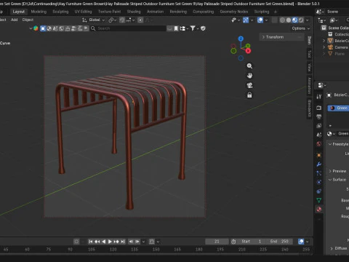Select solid viewport shading mode
The height and width of the screenshot is (262, 349).
pyautogui.click(x=289, y=20)
